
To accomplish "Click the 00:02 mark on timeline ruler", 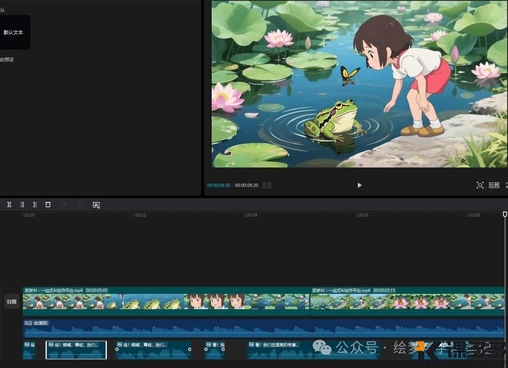I will pos(140,215).
